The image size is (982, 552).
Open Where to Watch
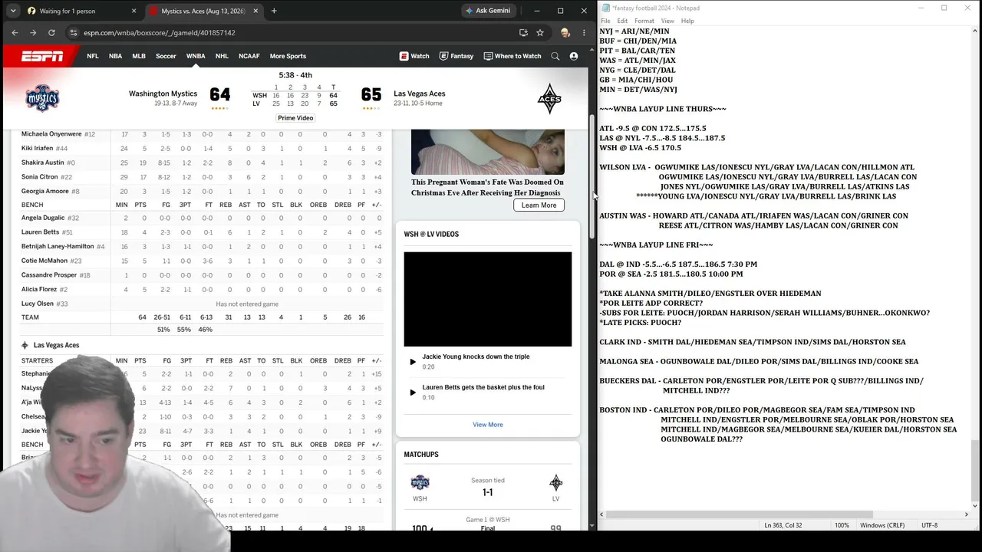point(512,56)
